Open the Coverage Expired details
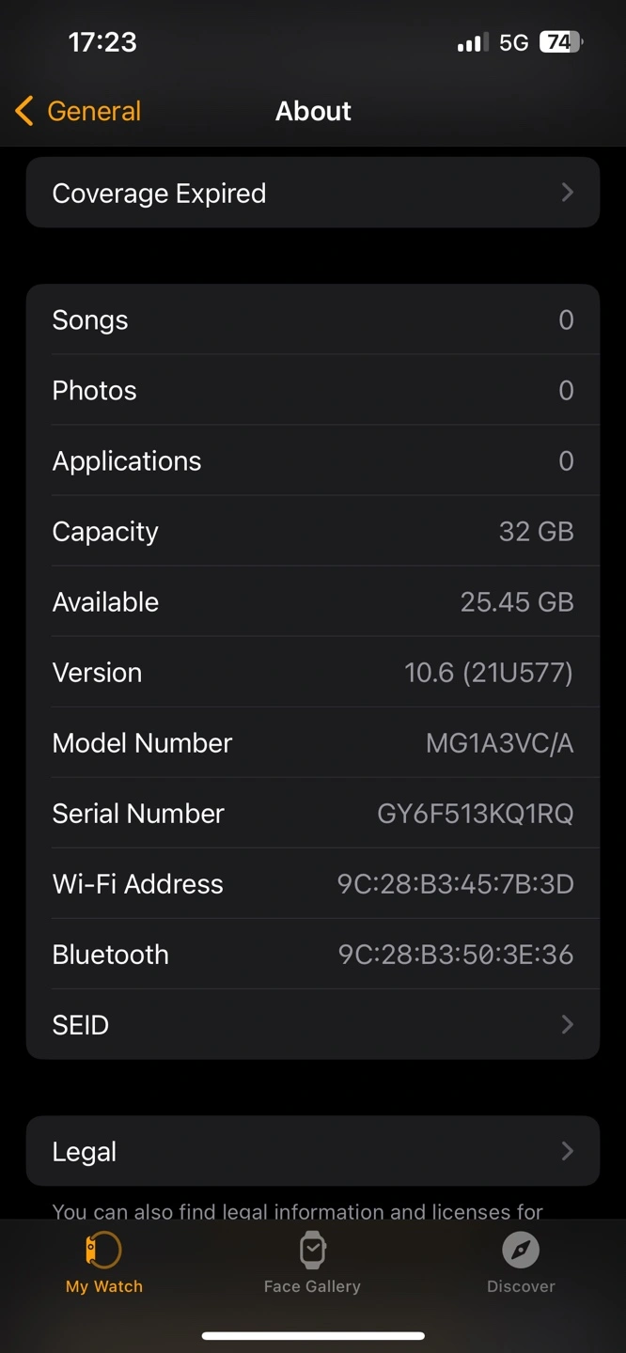 pos(160,193)
